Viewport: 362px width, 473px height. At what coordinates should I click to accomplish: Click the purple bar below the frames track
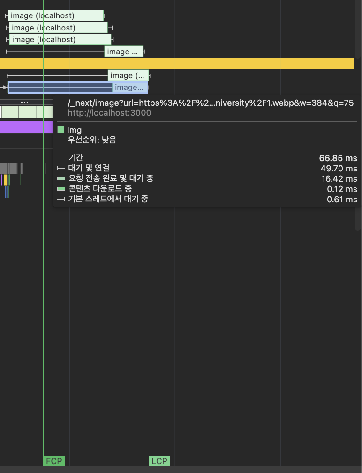[x=26, y=127]
